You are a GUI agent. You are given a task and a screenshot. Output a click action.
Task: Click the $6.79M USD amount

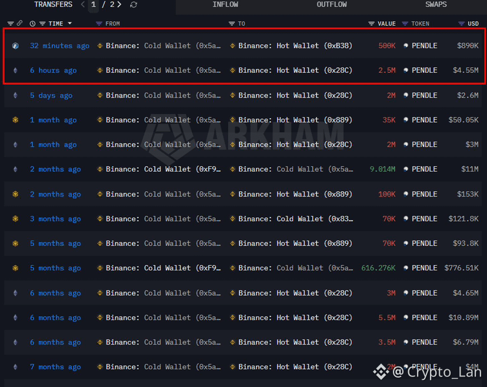[466, 342]
